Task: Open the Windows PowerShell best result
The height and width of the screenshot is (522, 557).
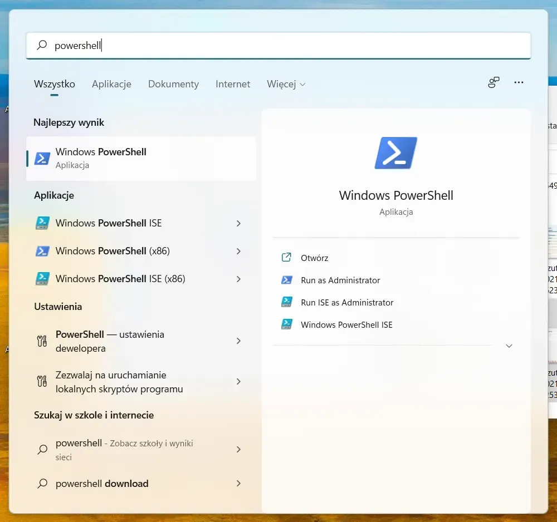Action: 141,159
